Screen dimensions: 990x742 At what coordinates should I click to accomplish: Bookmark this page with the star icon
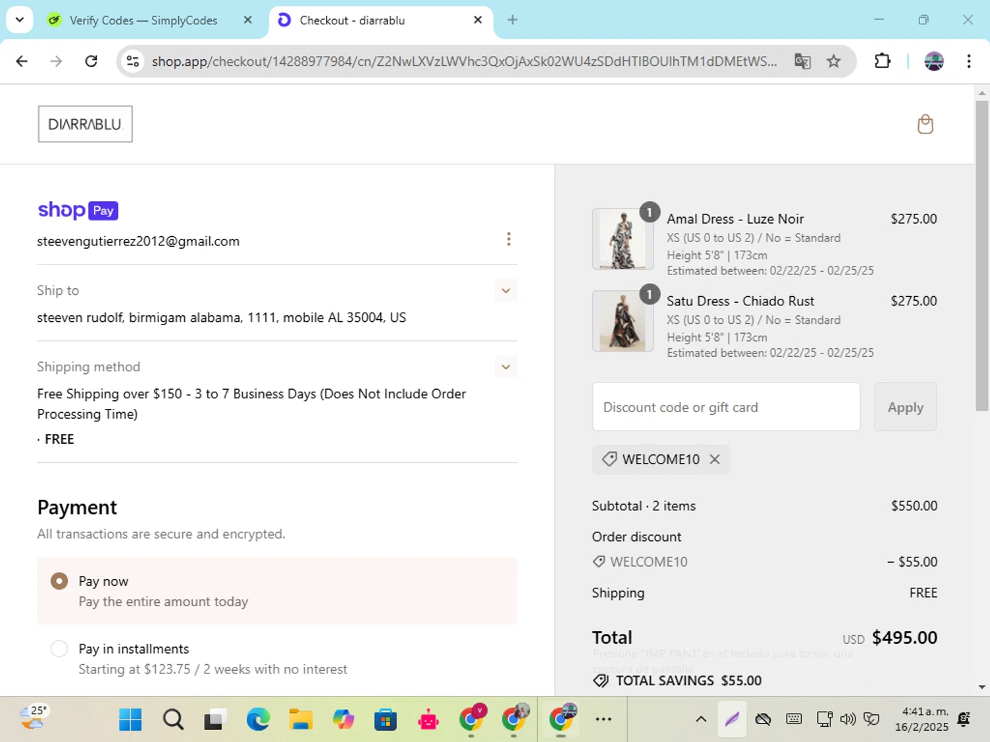[834, 61]
